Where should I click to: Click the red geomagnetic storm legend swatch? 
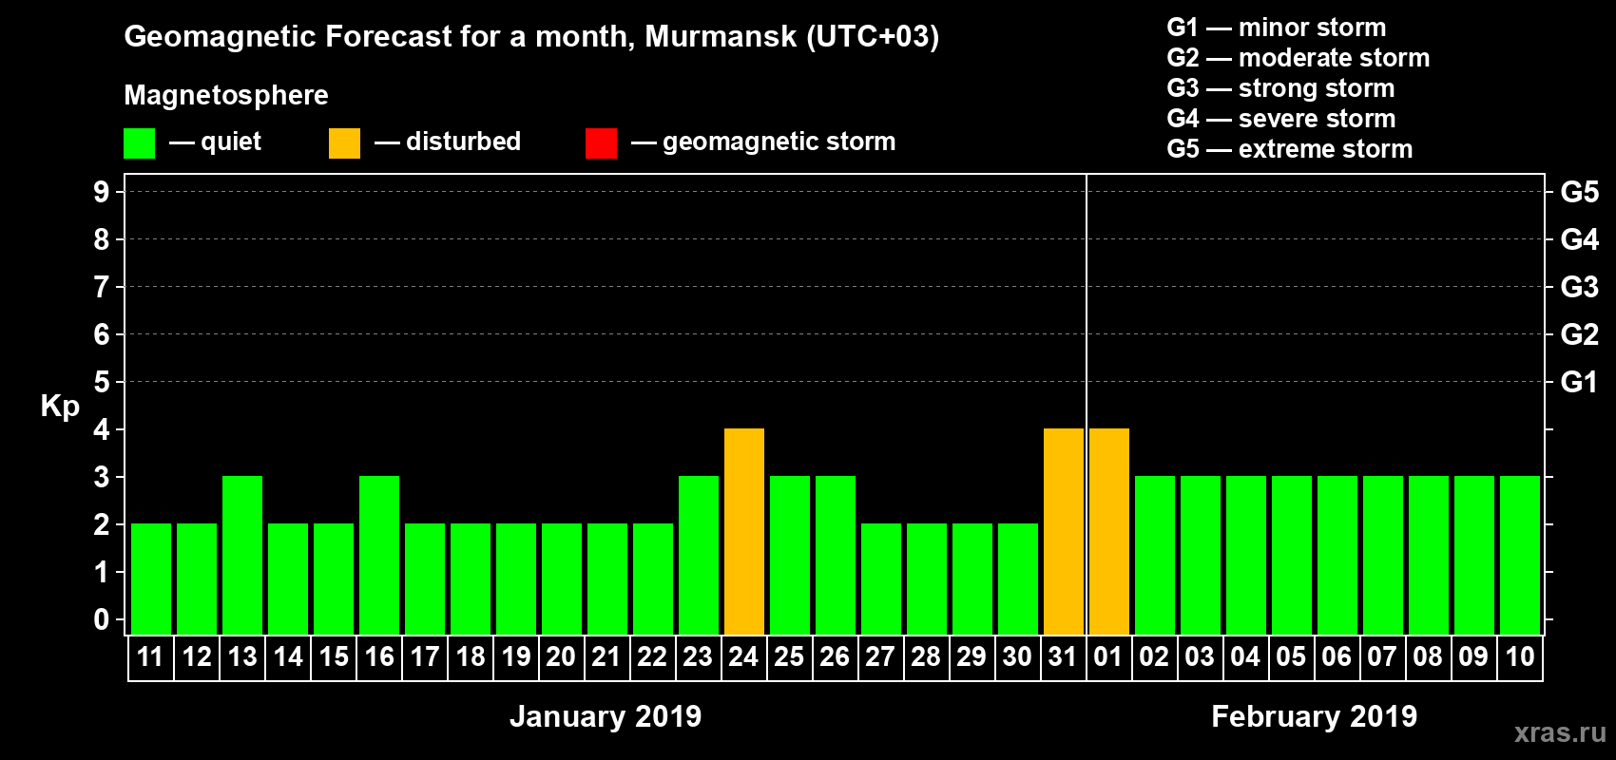601,143
